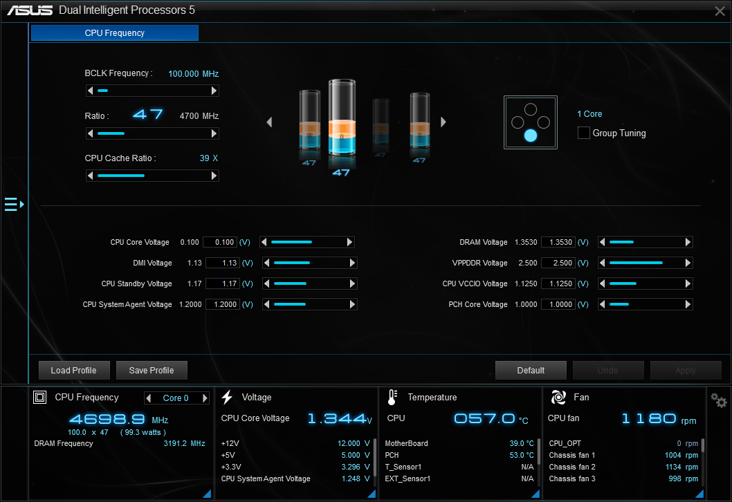
Task: Expand the CPU Frequency monitor panel corner
Action: tap(208, 494)
